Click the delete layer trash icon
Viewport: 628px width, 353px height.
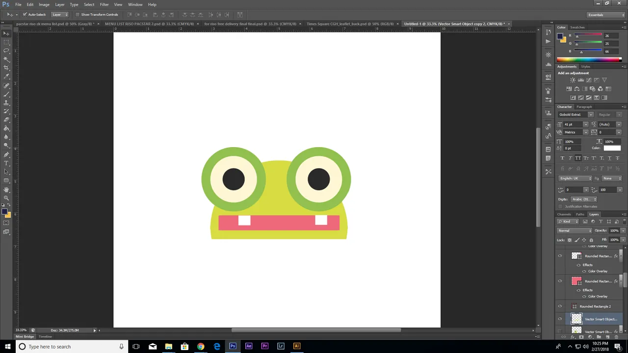tap(616, 337)
